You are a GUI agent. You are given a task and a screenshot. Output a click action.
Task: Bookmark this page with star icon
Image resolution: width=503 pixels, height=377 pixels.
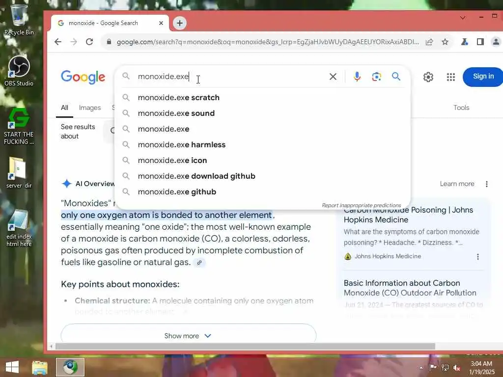click(445, 42)
